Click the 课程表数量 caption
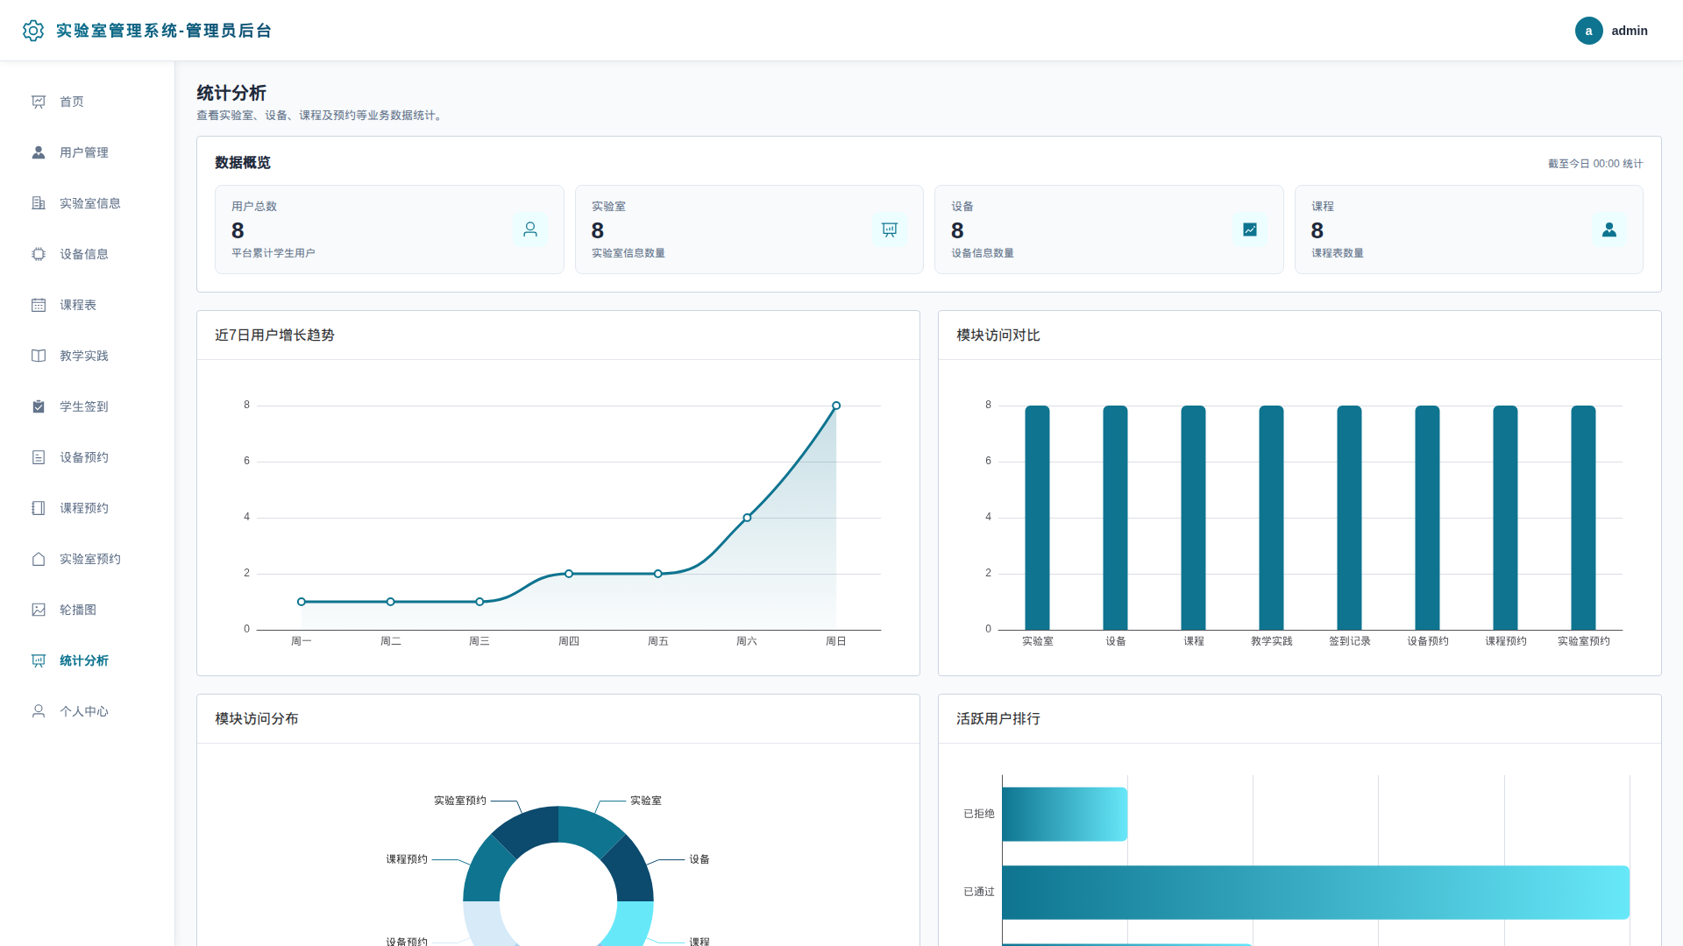Screen dimensions: 1683x946 pyautogui.click(x=1338, y=253)
